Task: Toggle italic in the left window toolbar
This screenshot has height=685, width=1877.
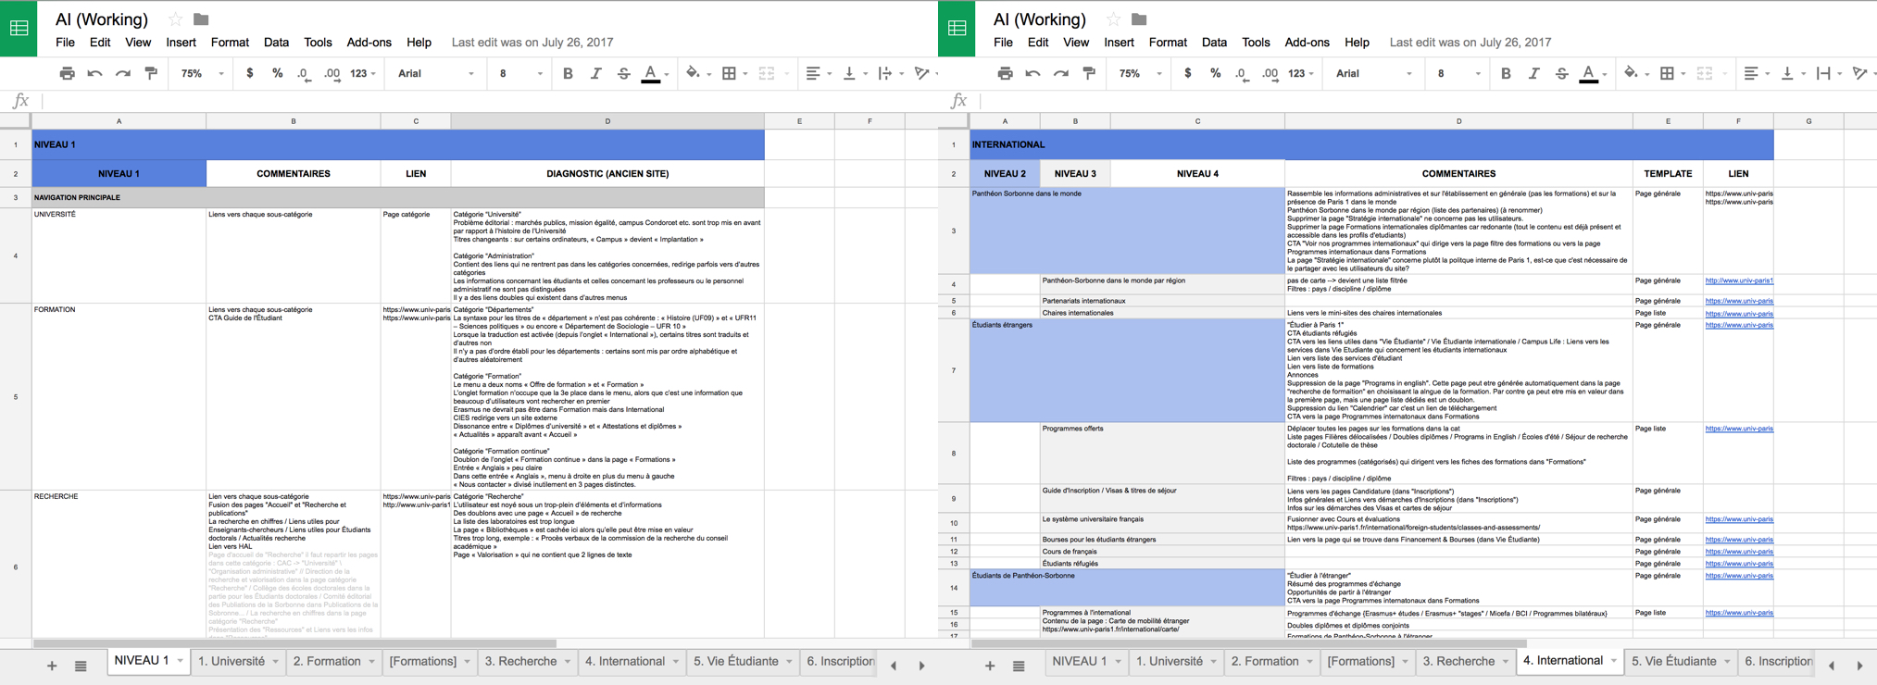Action: tap(595, 73)
